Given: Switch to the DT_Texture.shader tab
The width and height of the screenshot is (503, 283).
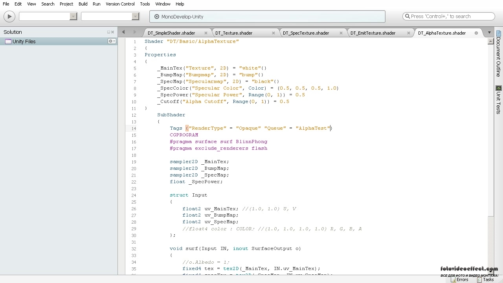Looking at the screenshot, I should click(x=234, y=33).
